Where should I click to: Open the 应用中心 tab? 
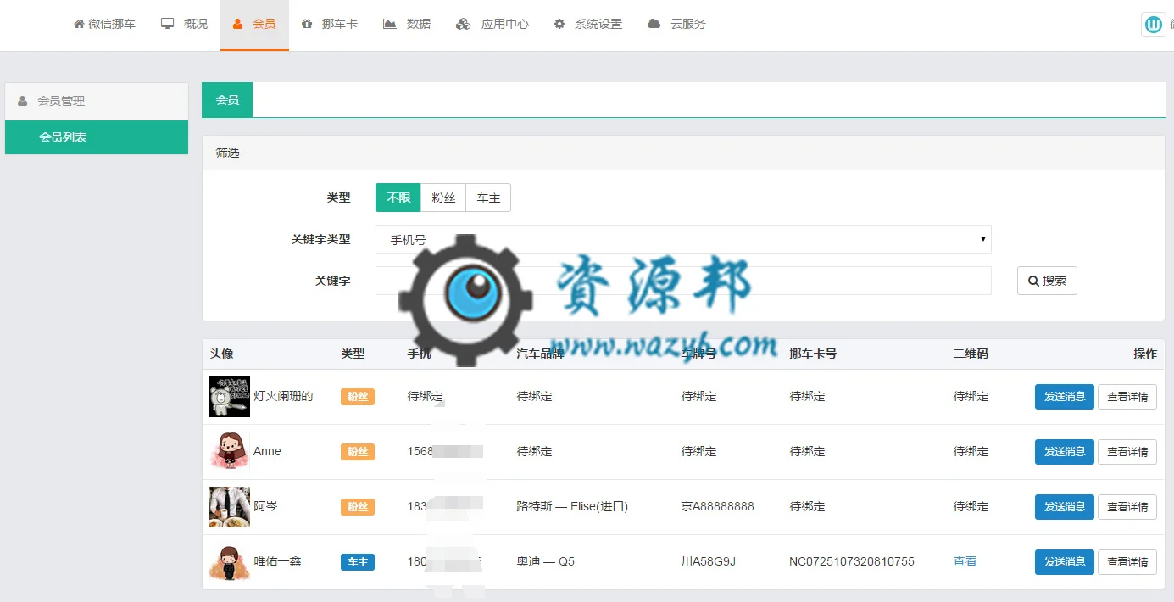(x=492, y=24)
